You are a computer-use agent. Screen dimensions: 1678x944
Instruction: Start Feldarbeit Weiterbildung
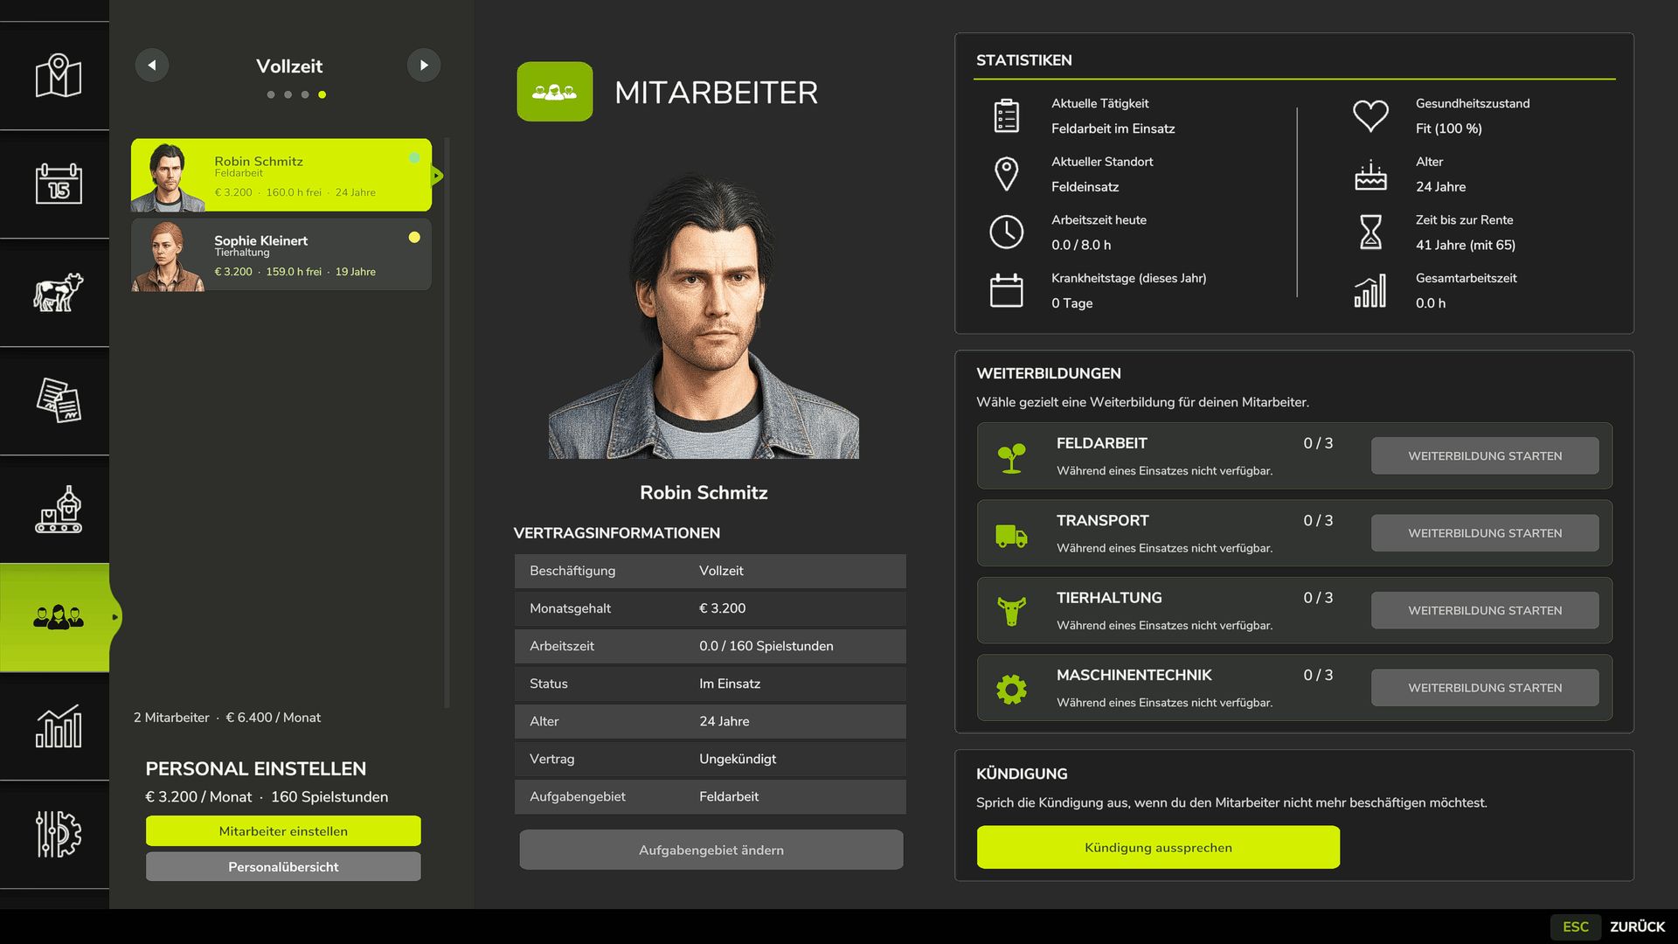pos(1485,456)
